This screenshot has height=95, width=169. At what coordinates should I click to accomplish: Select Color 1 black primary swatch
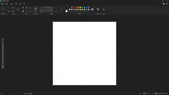tap(67, 8)
